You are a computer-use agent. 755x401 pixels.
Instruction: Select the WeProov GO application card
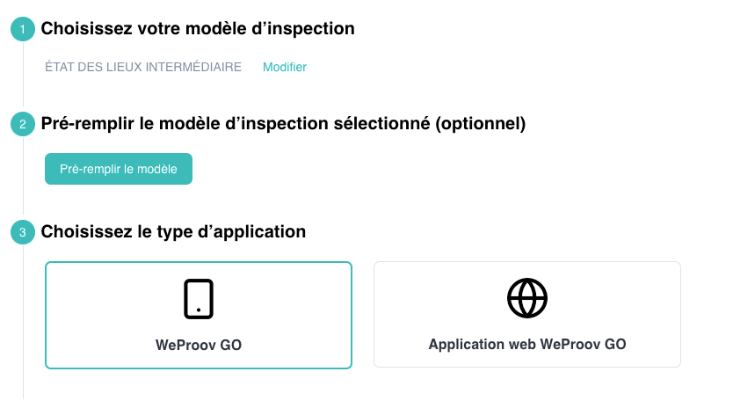point(199,315)
